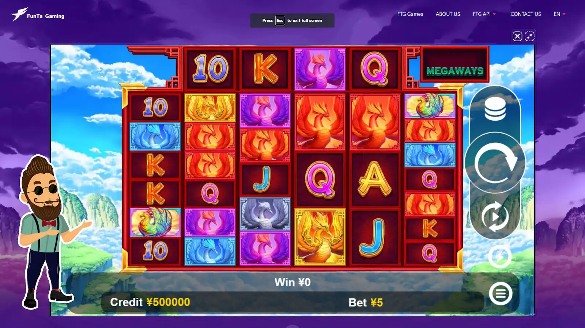Toggle full screen with the expand arrows icon
Viewport: 585px width, 328px height.
click(529, 36)
